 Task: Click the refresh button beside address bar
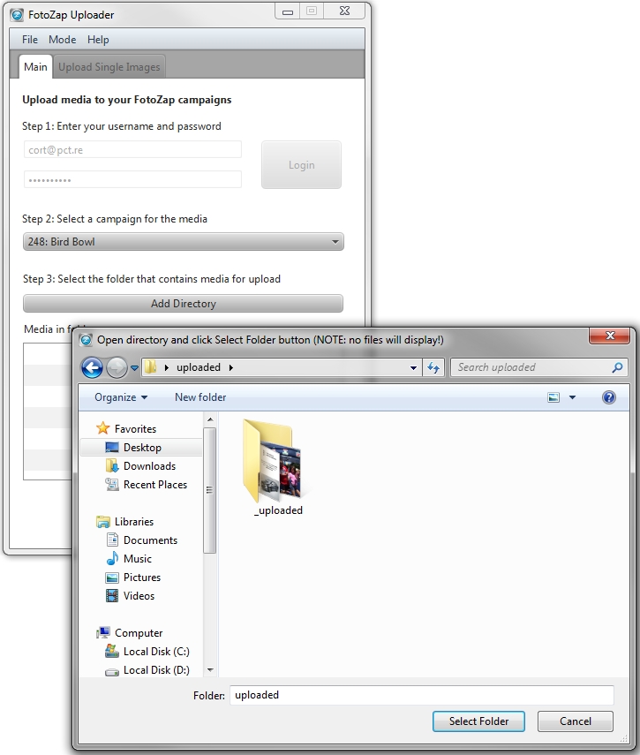coord(433,367)
